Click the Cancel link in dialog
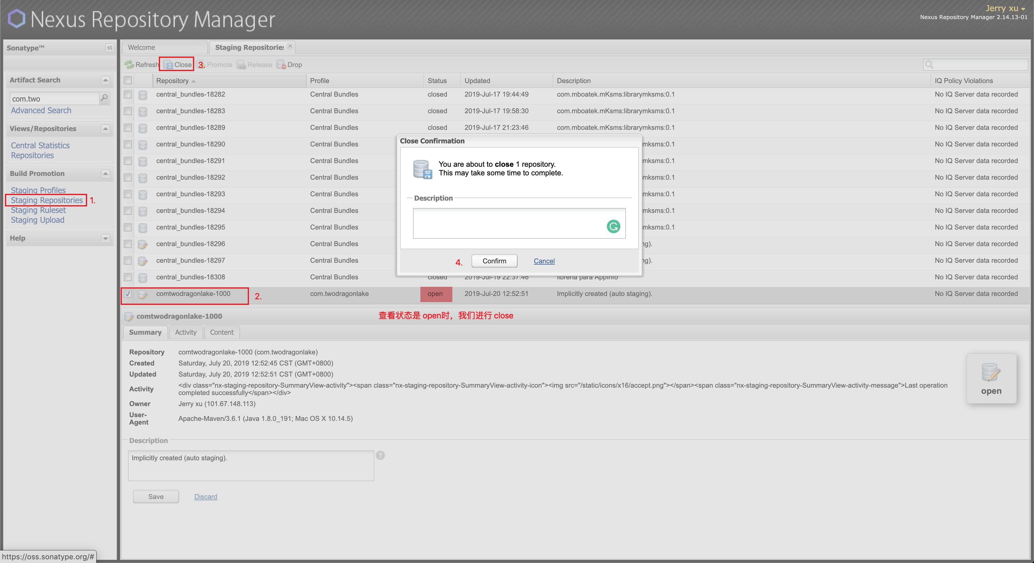 click(x=544, y=261)
